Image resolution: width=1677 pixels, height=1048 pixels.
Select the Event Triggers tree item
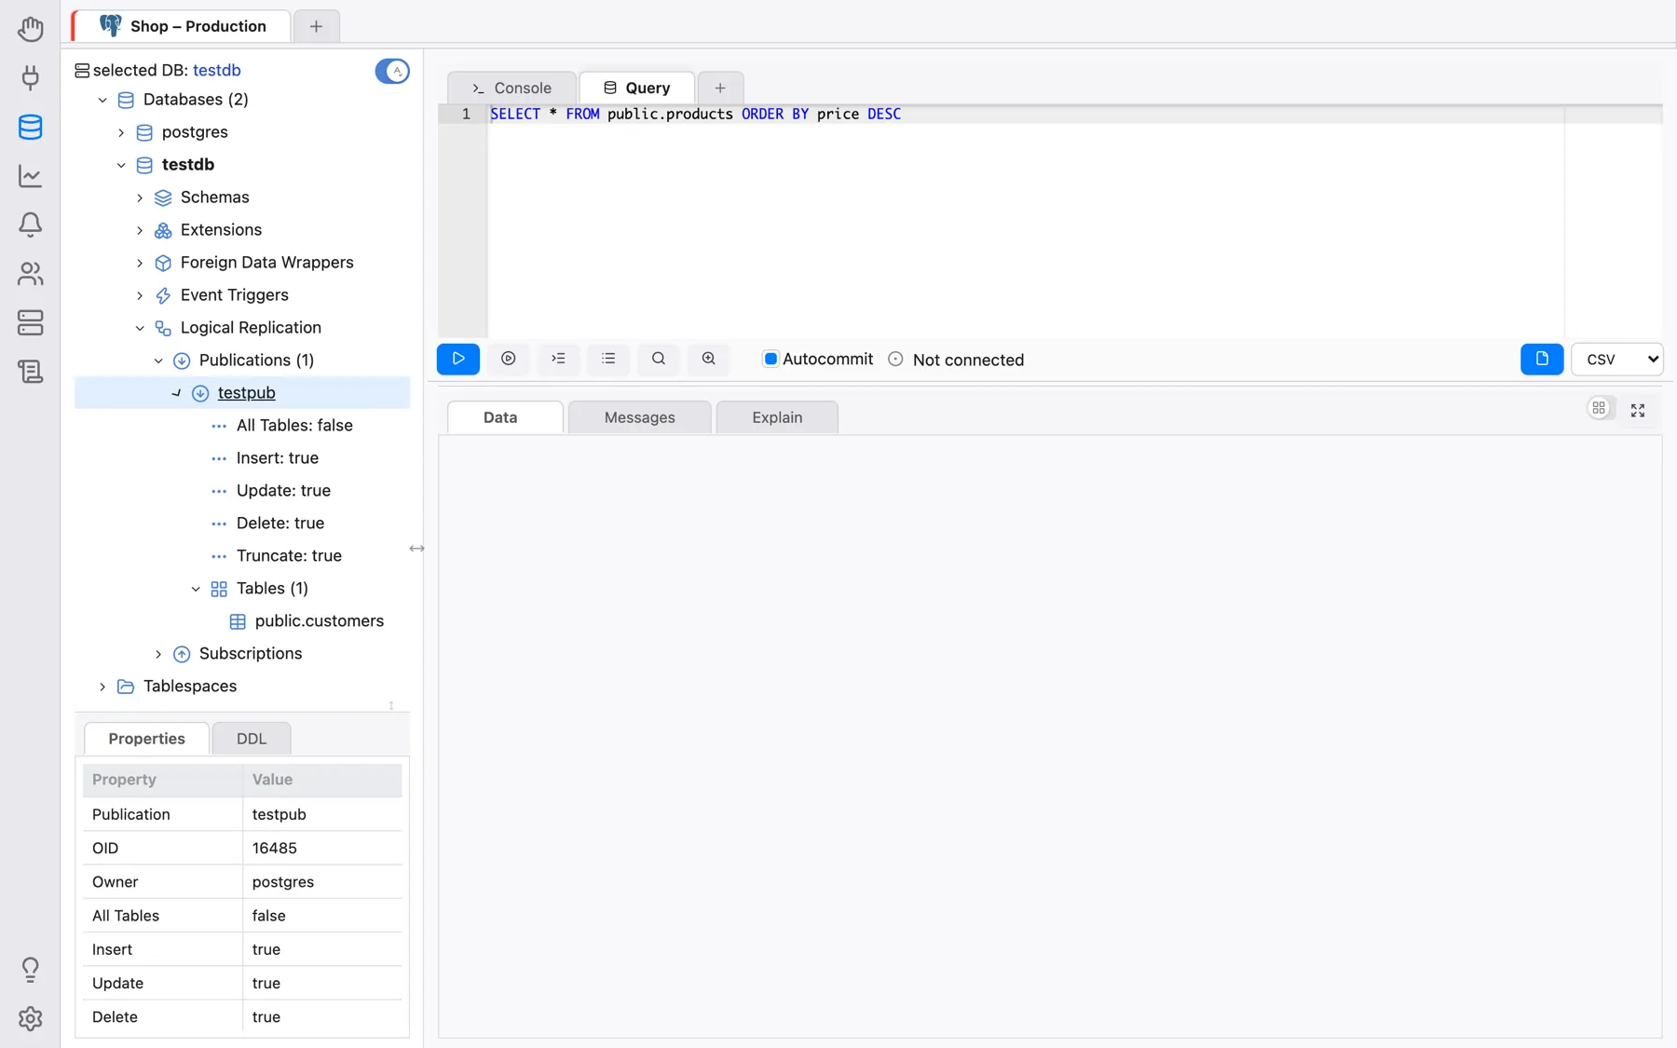(x=235, y=295)
